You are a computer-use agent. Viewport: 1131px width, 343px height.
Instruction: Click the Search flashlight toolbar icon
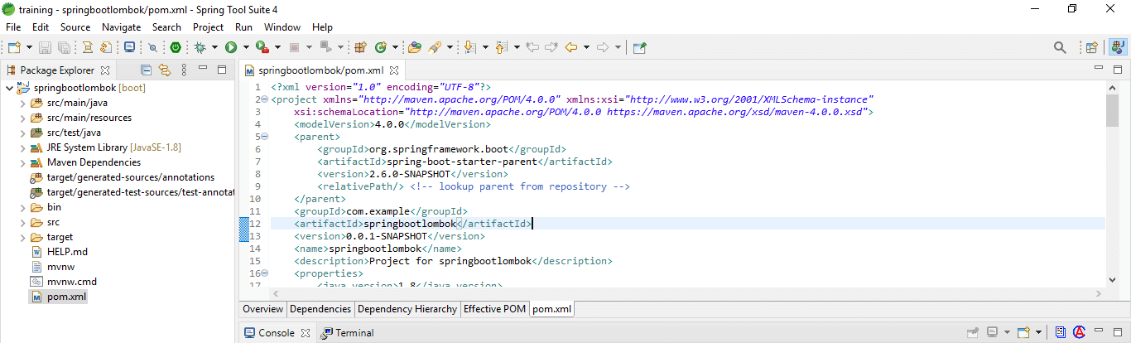pos(434,48)
